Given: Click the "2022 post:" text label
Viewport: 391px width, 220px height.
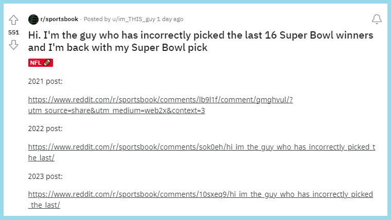Looking at the screenshot, I should point(45,128).
